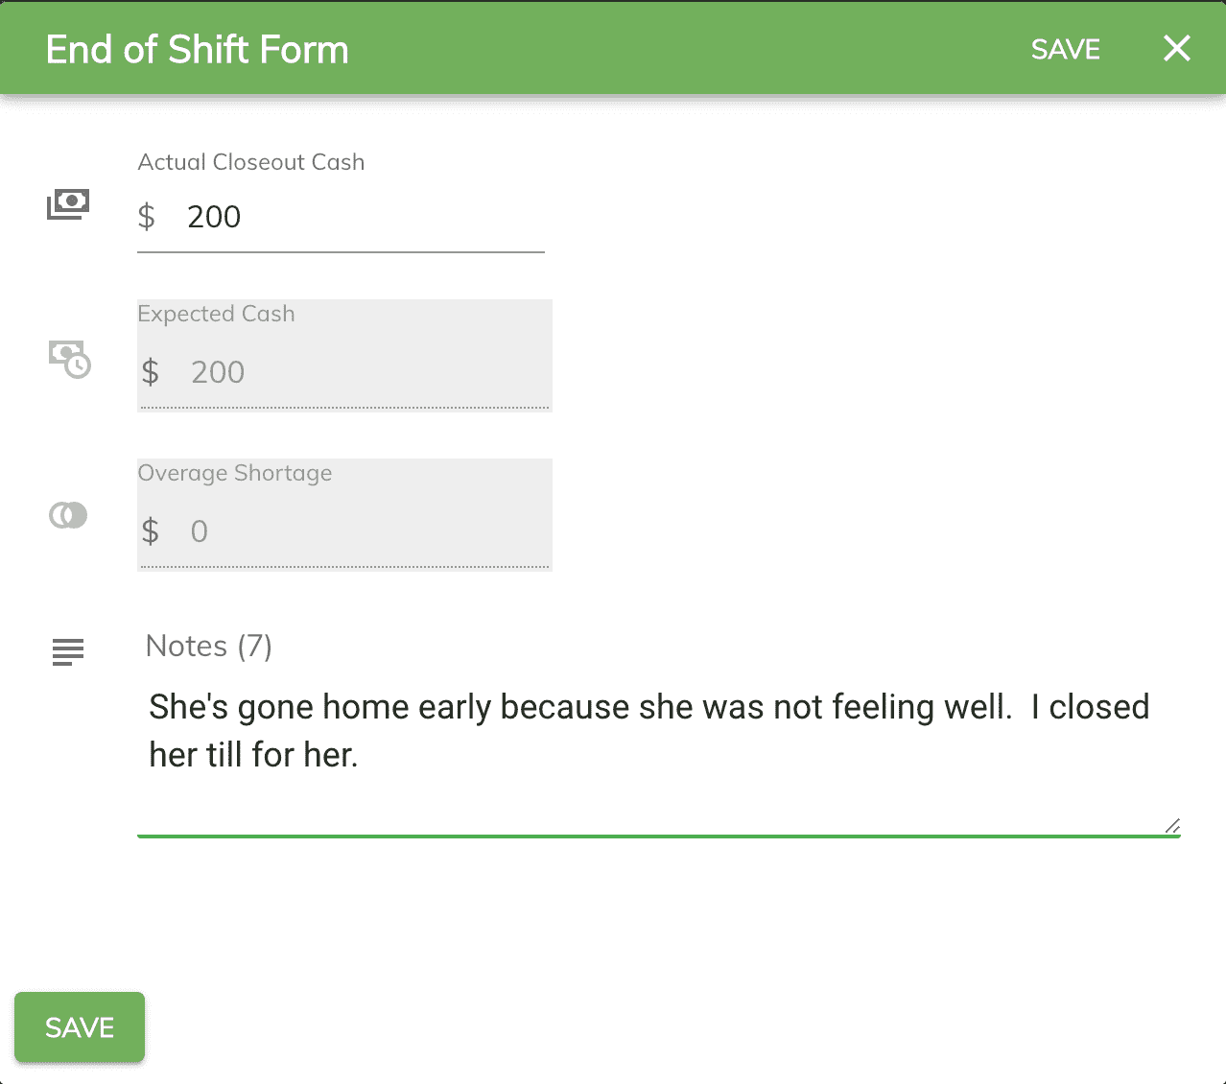Click the Expected Cash label text
This screenshot has width=1226, height=1084.
(x=217, y=314)
